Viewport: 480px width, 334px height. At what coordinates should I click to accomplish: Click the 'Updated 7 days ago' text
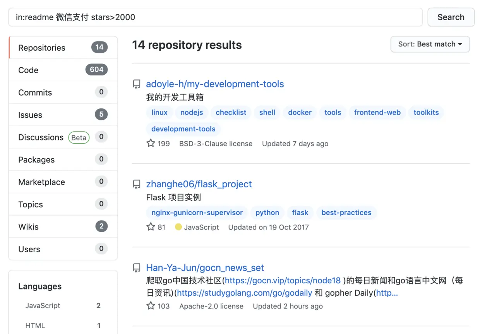[295, 144]
